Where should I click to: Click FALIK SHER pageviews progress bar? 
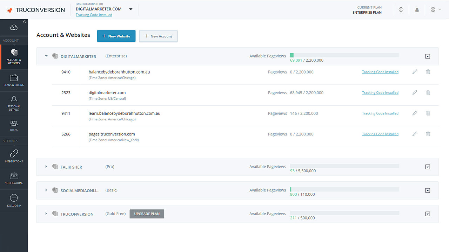[344, 166]
